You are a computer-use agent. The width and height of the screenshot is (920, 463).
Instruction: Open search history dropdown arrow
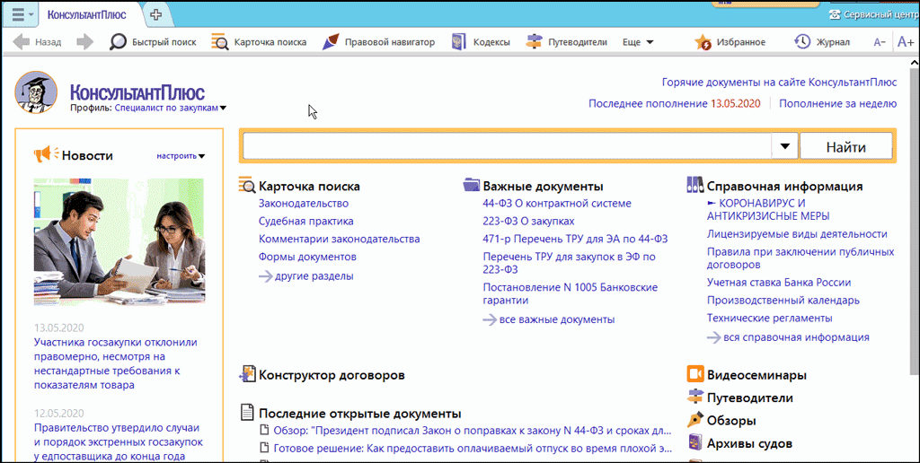(x=784, y=146)
